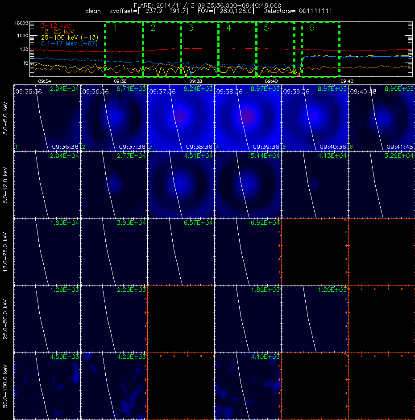Click the 09:40:36 end time label
The width and height of the screenshot is (415, 420).
click(333, 147)
